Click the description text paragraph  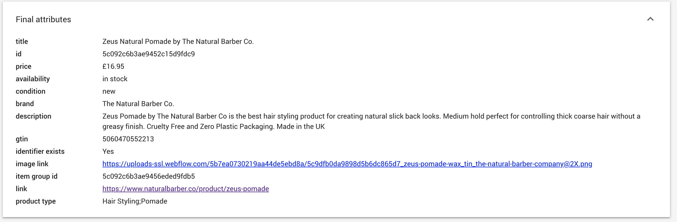point(371,121)
